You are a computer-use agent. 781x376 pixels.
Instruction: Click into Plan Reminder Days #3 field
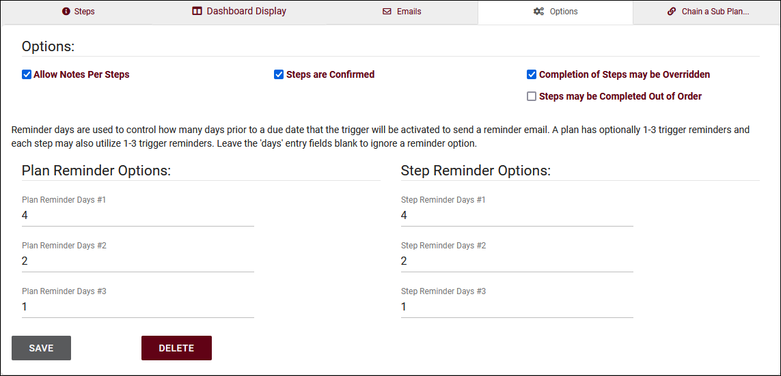[x=137, y=307]
